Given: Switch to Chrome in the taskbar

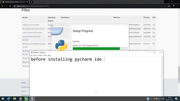Looking at the screenshot, I should [x=21, y=99].
